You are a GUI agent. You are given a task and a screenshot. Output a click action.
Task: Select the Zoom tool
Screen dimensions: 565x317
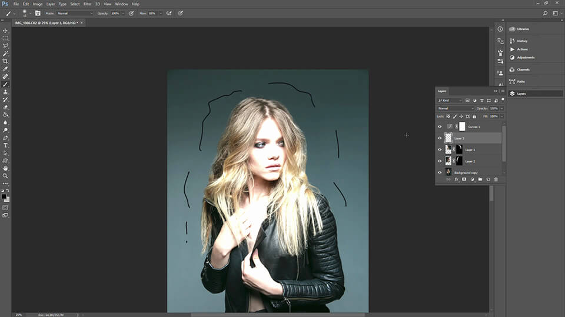5,176
